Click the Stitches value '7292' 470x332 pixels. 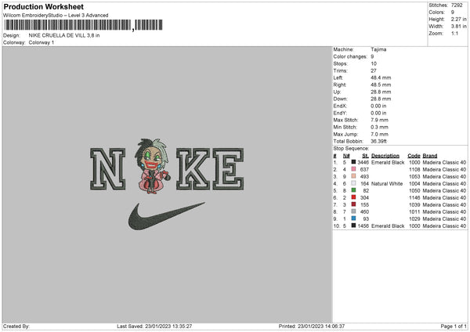[x=457, y=5]
